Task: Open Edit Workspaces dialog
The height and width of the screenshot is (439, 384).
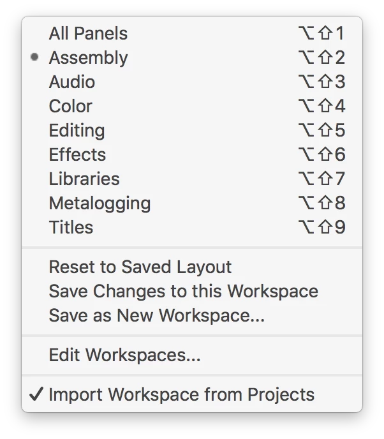Action: coord(124,355)
